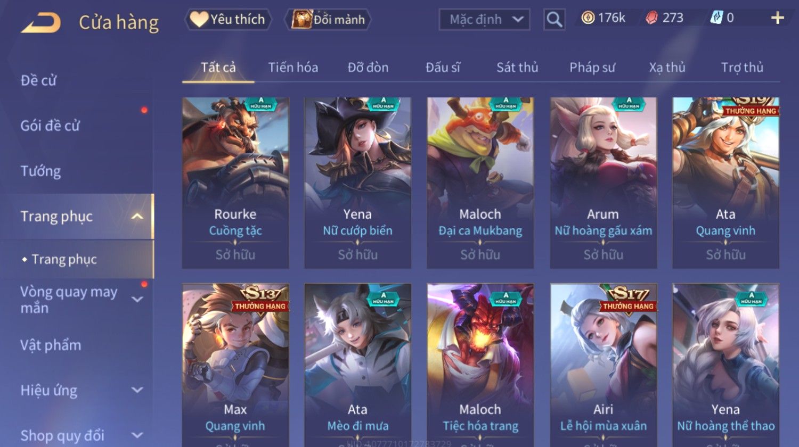Viewport: 799px width, 447px height.
Task: Open the Tướng sidebar menu
Action: (40, 171)
